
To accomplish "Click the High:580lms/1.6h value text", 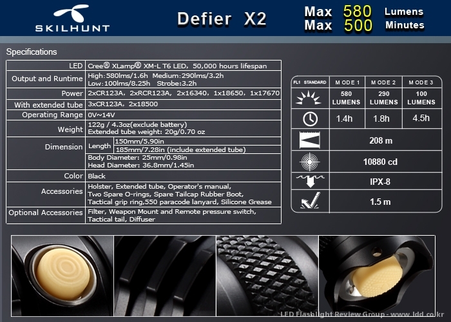I will coord(118,75).
